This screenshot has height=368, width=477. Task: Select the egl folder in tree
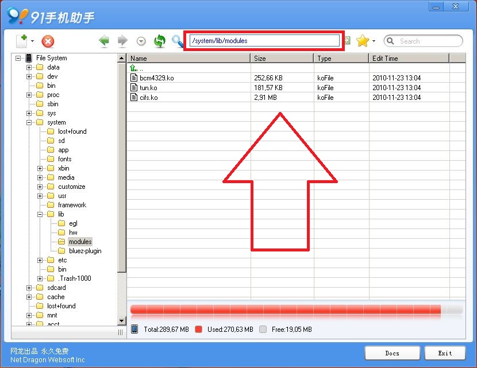[x=73, y=223]
